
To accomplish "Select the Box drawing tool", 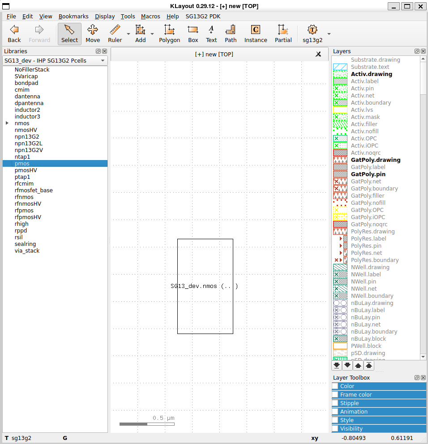I will tap(193, 34).
